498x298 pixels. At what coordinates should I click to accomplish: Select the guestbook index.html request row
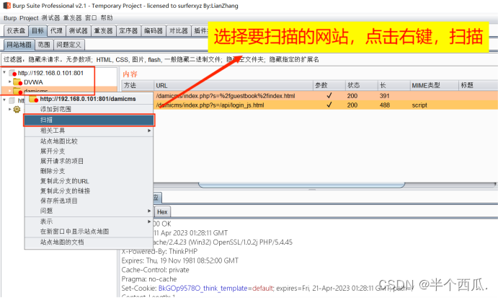tap(326, 96)
